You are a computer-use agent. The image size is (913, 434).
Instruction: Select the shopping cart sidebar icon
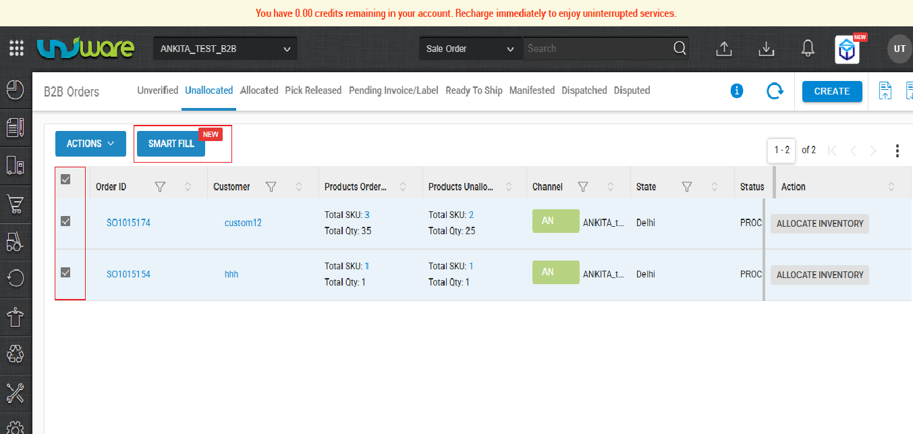[16, 204]
